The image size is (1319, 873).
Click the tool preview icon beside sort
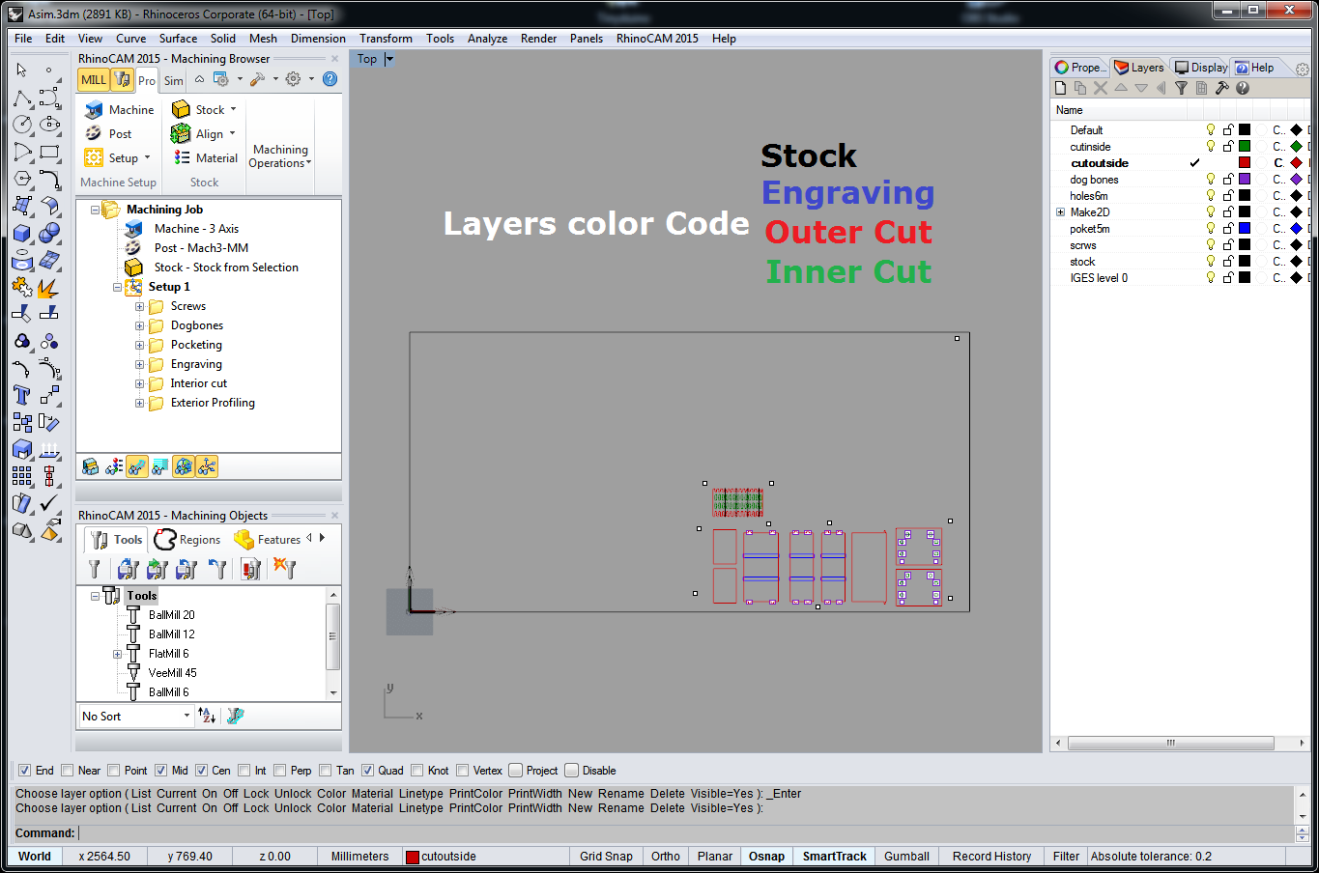click(x=235, y=716)
